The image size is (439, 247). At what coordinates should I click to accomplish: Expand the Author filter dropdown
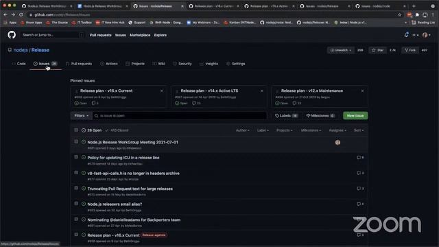tap(242, 130)
